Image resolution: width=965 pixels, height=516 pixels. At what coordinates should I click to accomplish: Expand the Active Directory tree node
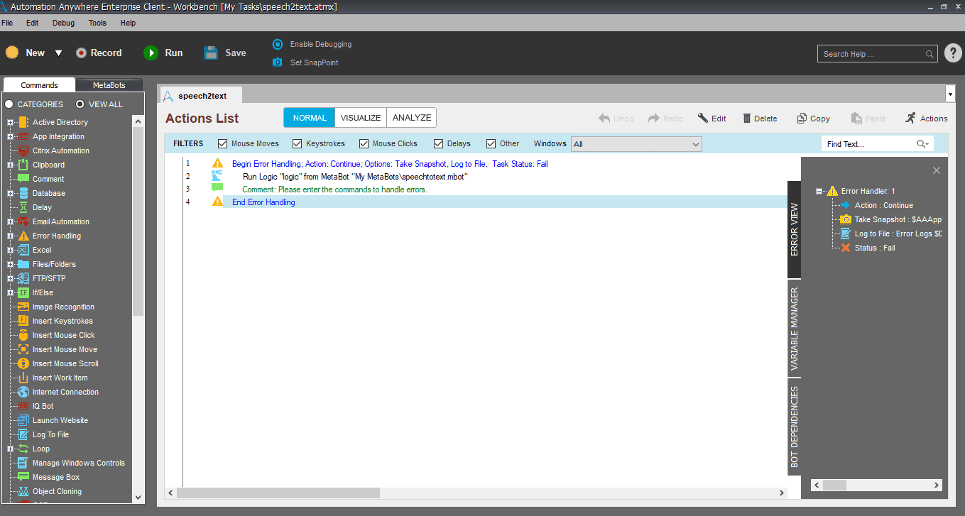pyautogui.click(x=11, y=122)
